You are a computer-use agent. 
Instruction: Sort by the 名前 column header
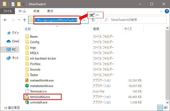tap(28, 29)
